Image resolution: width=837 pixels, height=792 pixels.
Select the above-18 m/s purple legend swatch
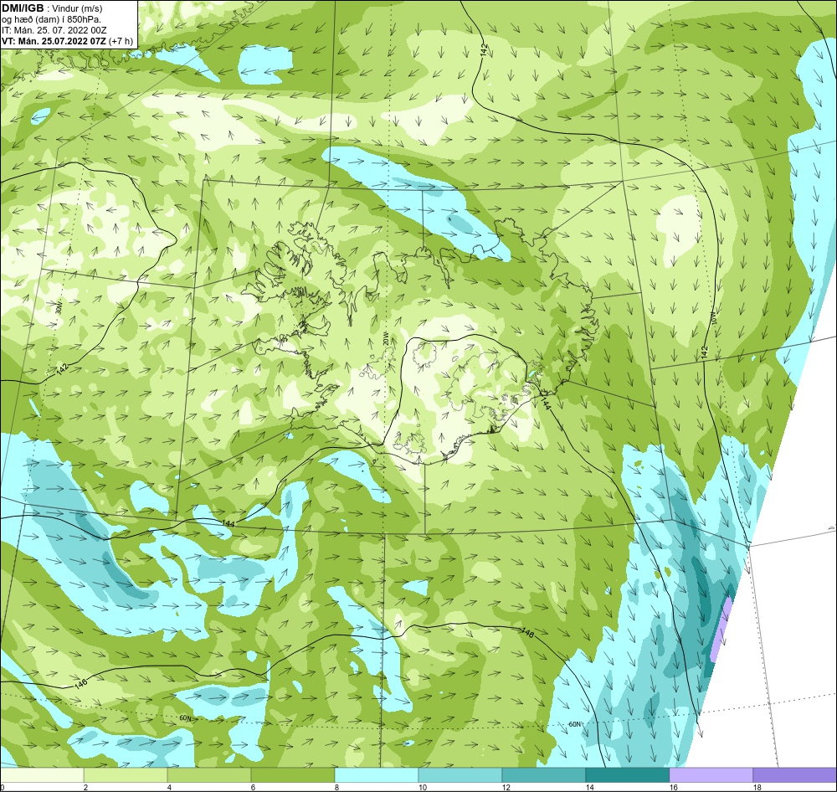point(795,774)
